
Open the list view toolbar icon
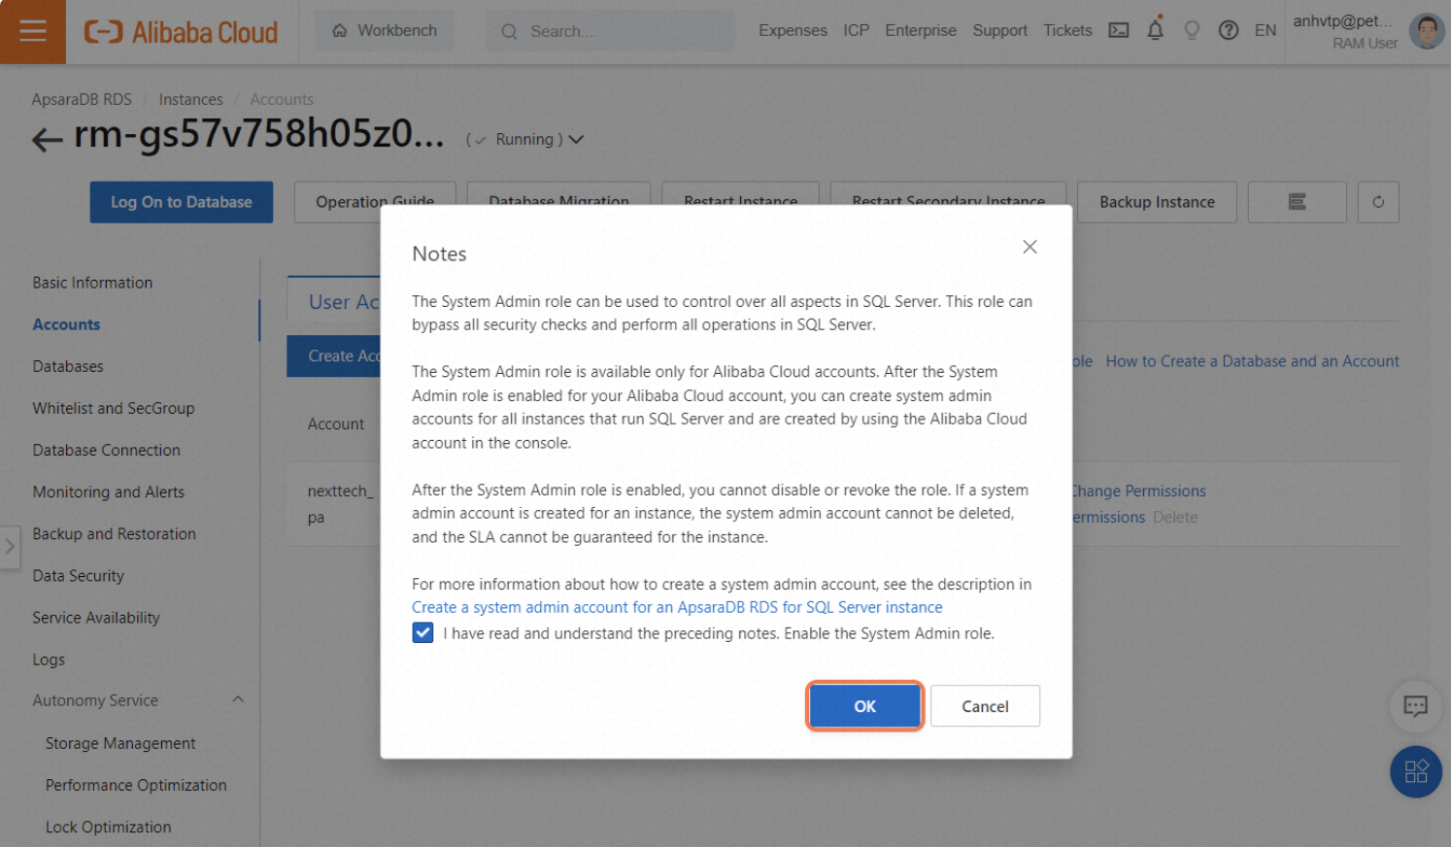pyautogui.click(x=1297, y=202)
